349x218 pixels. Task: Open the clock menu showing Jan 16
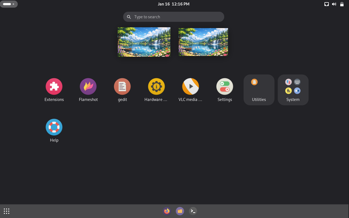pyautogui.click(x=173, y=4)
